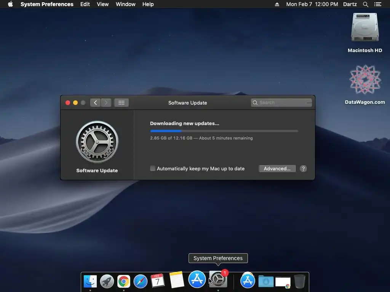Open the System Preferences menu
390x292 pixels.
point(47,4)
